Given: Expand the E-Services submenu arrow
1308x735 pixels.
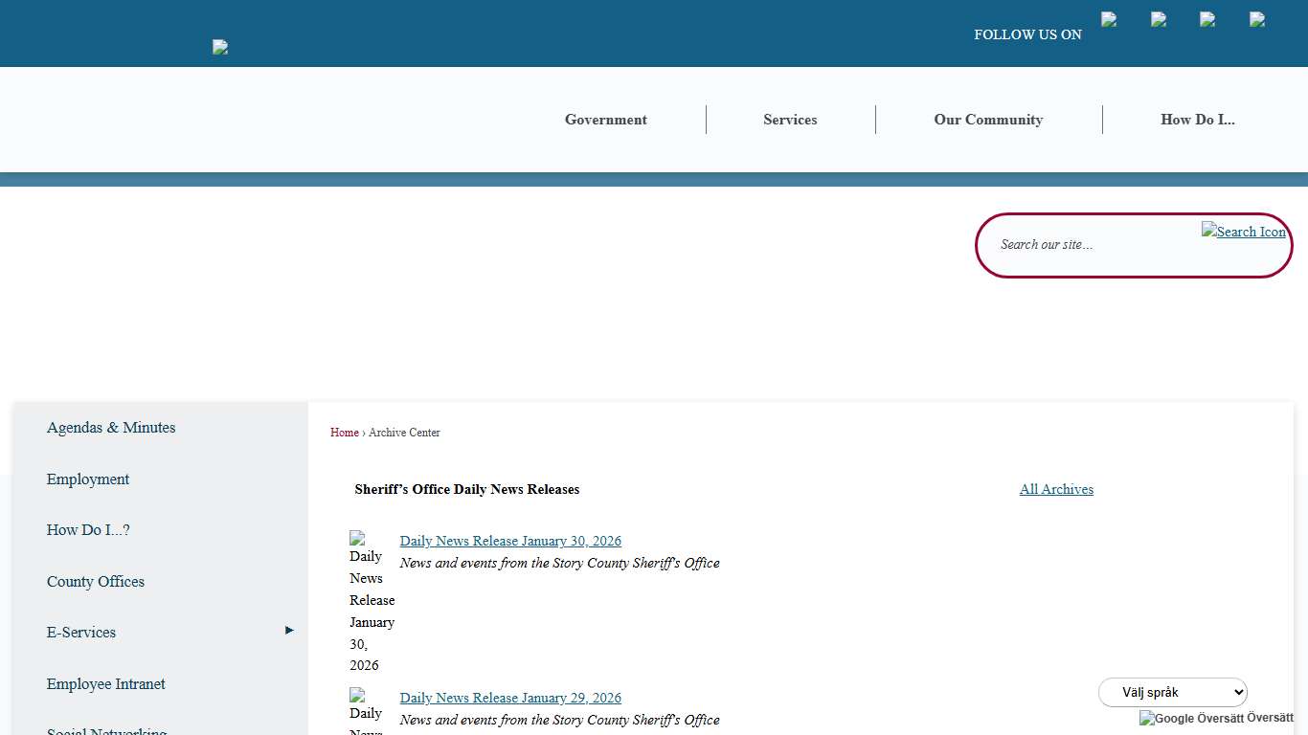Looking at the screenshot, I should [289, 631].
